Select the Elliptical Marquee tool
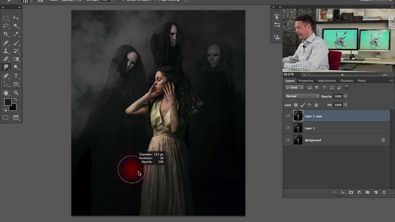 point(6,18)
